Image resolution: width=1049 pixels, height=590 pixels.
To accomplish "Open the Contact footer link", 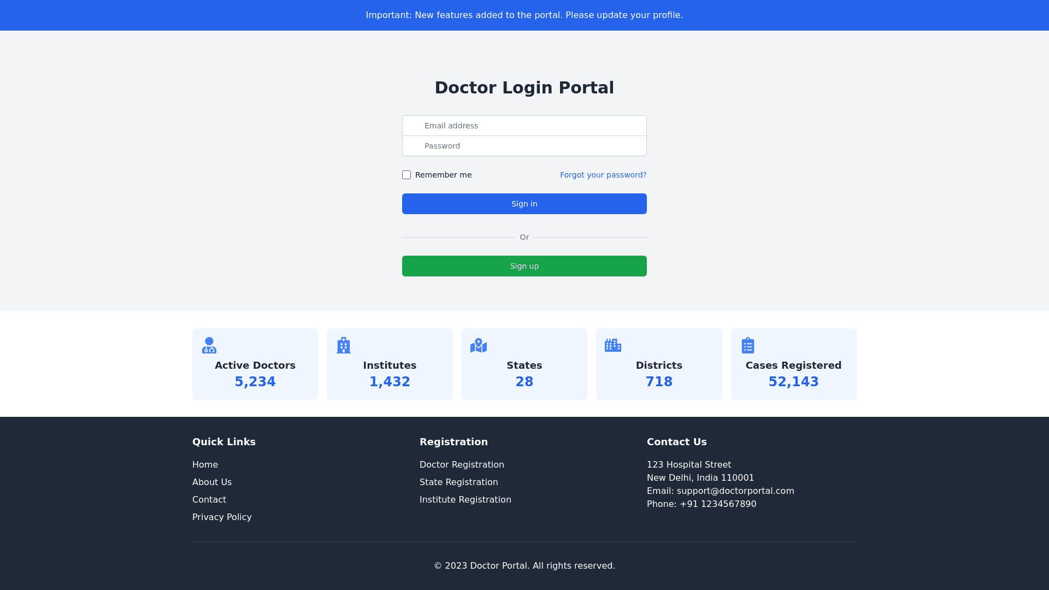I will click(x=209, y=499).
